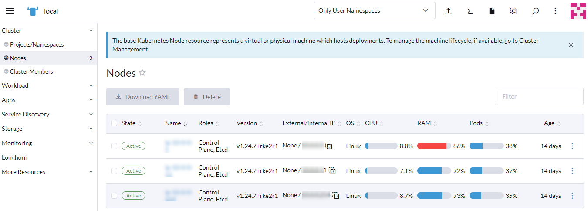Viewport: 588px width, 211px height.
Task: Open the third node's blurred name link
Action: (178, 196)
